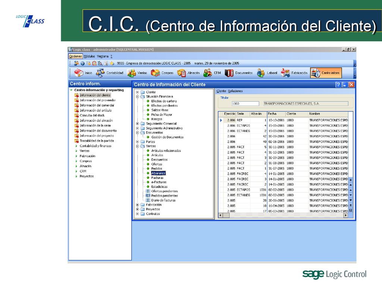Select the row with Serie REP
Image resolution: width=382 pixels, height=286 pixels.
(x=284, y=120)
